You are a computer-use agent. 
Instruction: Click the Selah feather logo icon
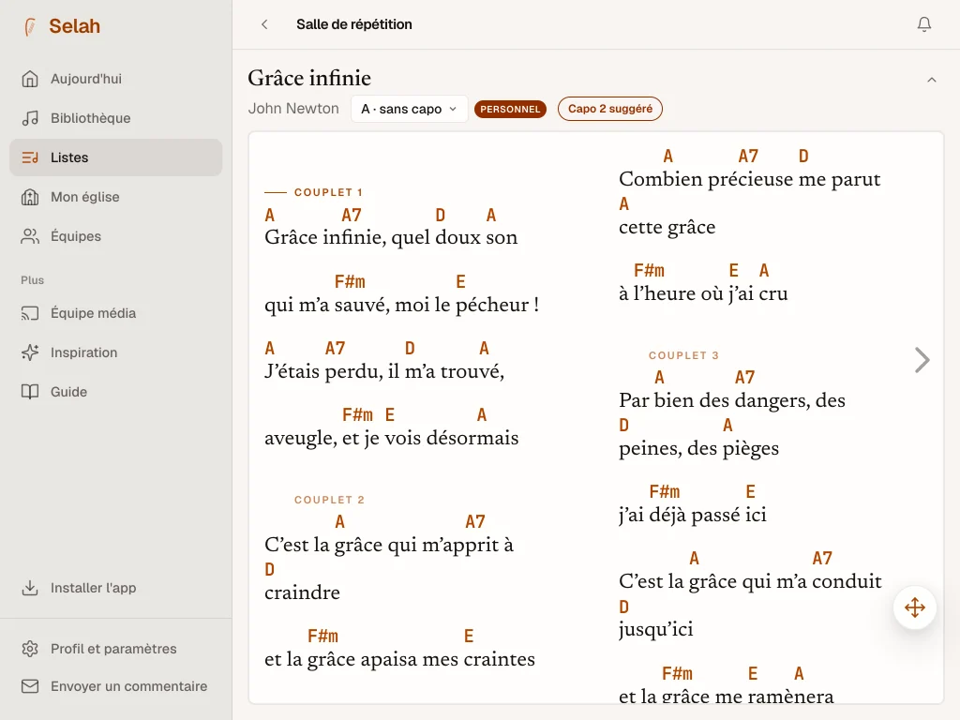[x=29, y=26]
